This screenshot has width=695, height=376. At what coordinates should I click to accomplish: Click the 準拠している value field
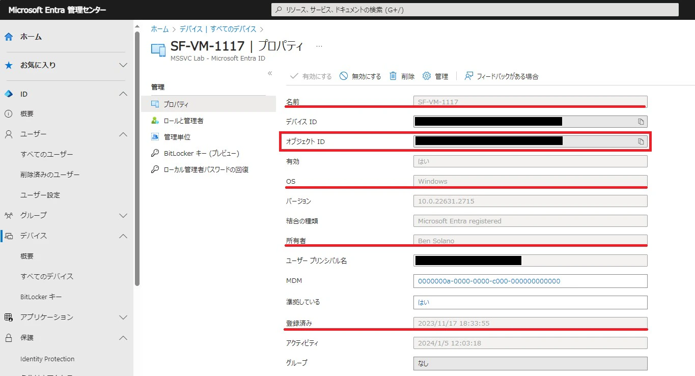tap(530, 302)
